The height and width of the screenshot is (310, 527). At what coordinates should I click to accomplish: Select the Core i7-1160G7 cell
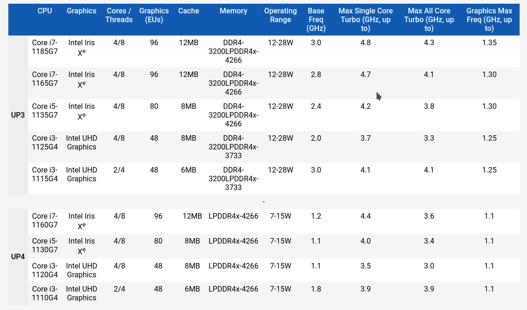point(45,221)
